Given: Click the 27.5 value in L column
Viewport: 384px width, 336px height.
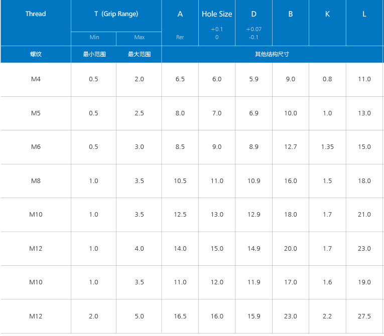Looking at the screenshot, I should tap(364, 316).
